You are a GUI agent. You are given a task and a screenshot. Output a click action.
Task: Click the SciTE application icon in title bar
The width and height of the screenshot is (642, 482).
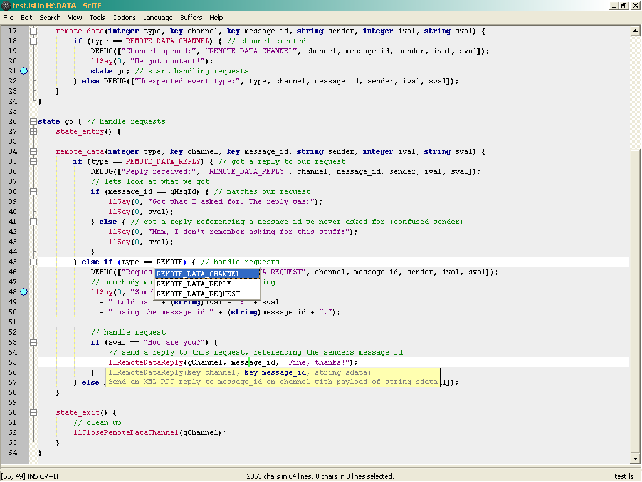[x=6, y=5]
